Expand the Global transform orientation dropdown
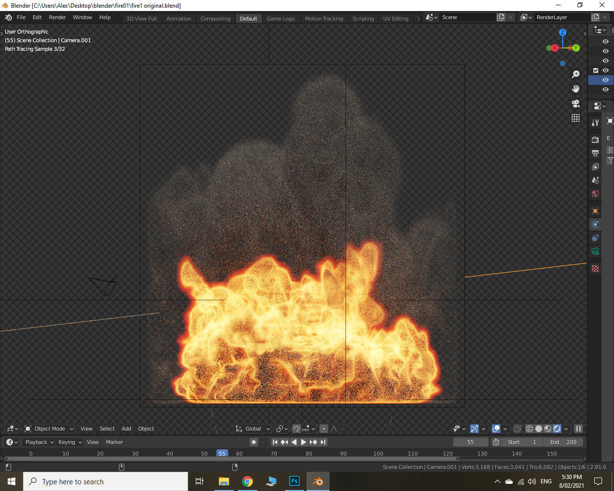 point(252,429)
